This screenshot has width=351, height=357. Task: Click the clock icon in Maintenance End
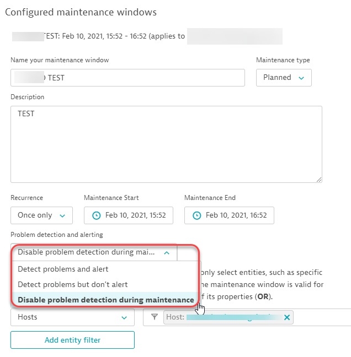[x=196, y=215]
